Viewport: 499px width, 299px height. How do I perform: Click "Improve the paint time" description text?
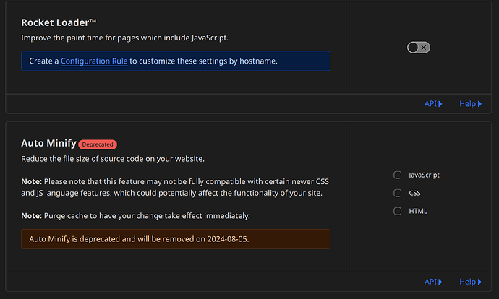[124, 38]
